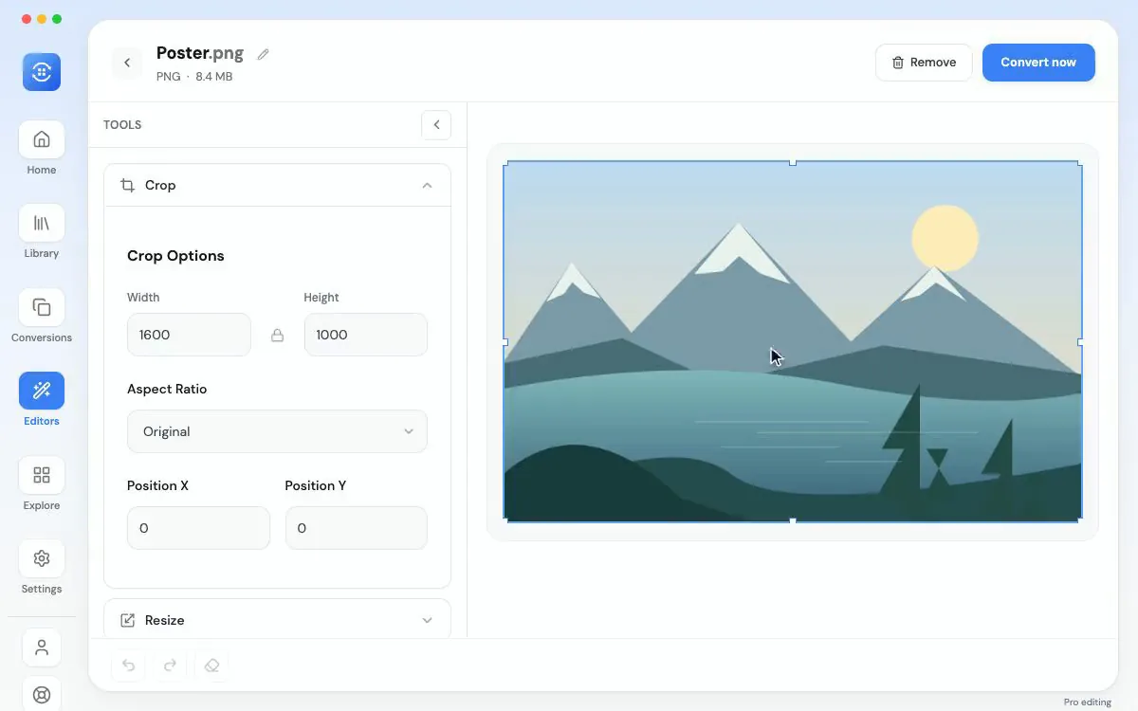This screenshot has height=711, width=1138.
Task: Open the Aspect Ratio dropdown
Action: [277, 431]
